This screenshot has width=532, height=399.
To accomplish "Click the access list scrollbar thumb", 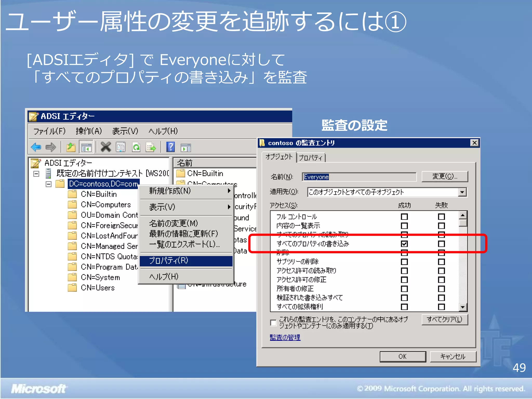I will 463,223.
